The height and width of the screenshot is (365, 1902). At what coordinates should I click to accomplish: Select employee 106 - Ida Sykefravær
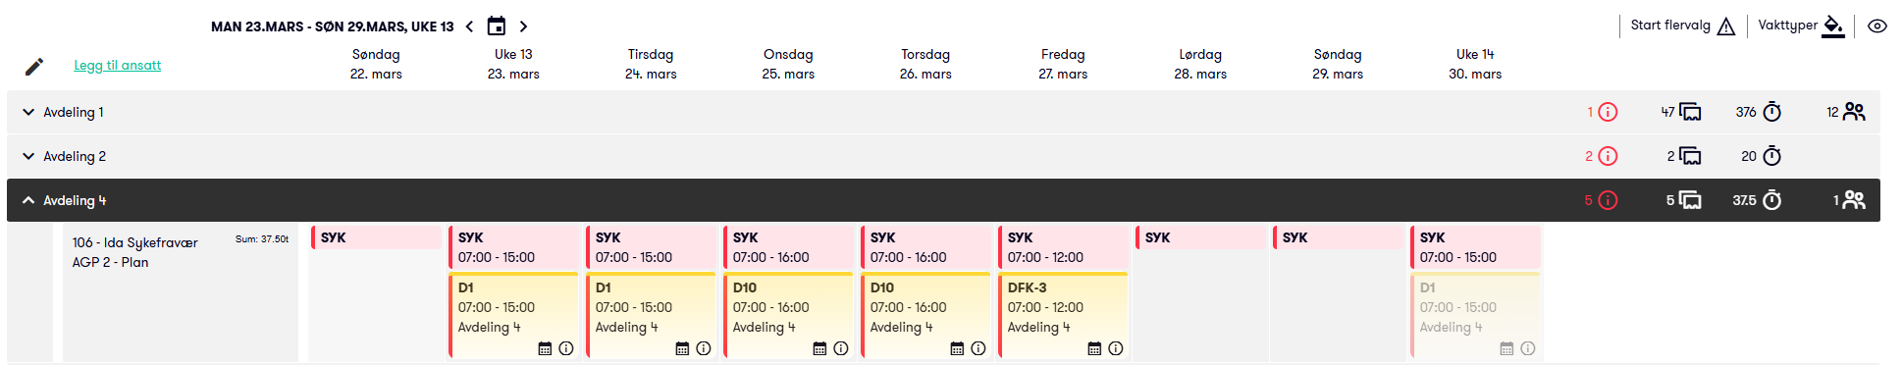tap(135, 242)
